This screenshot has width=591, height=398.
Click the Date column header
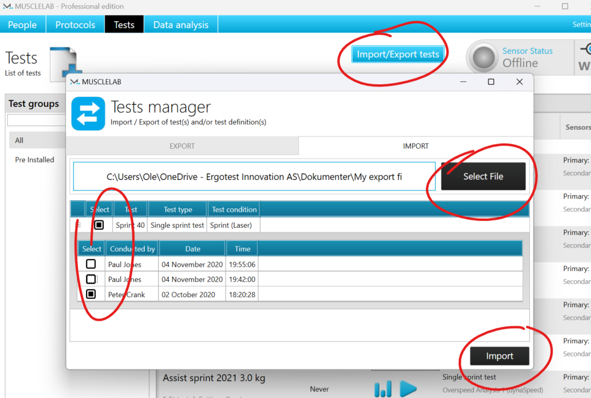(193, 249)
